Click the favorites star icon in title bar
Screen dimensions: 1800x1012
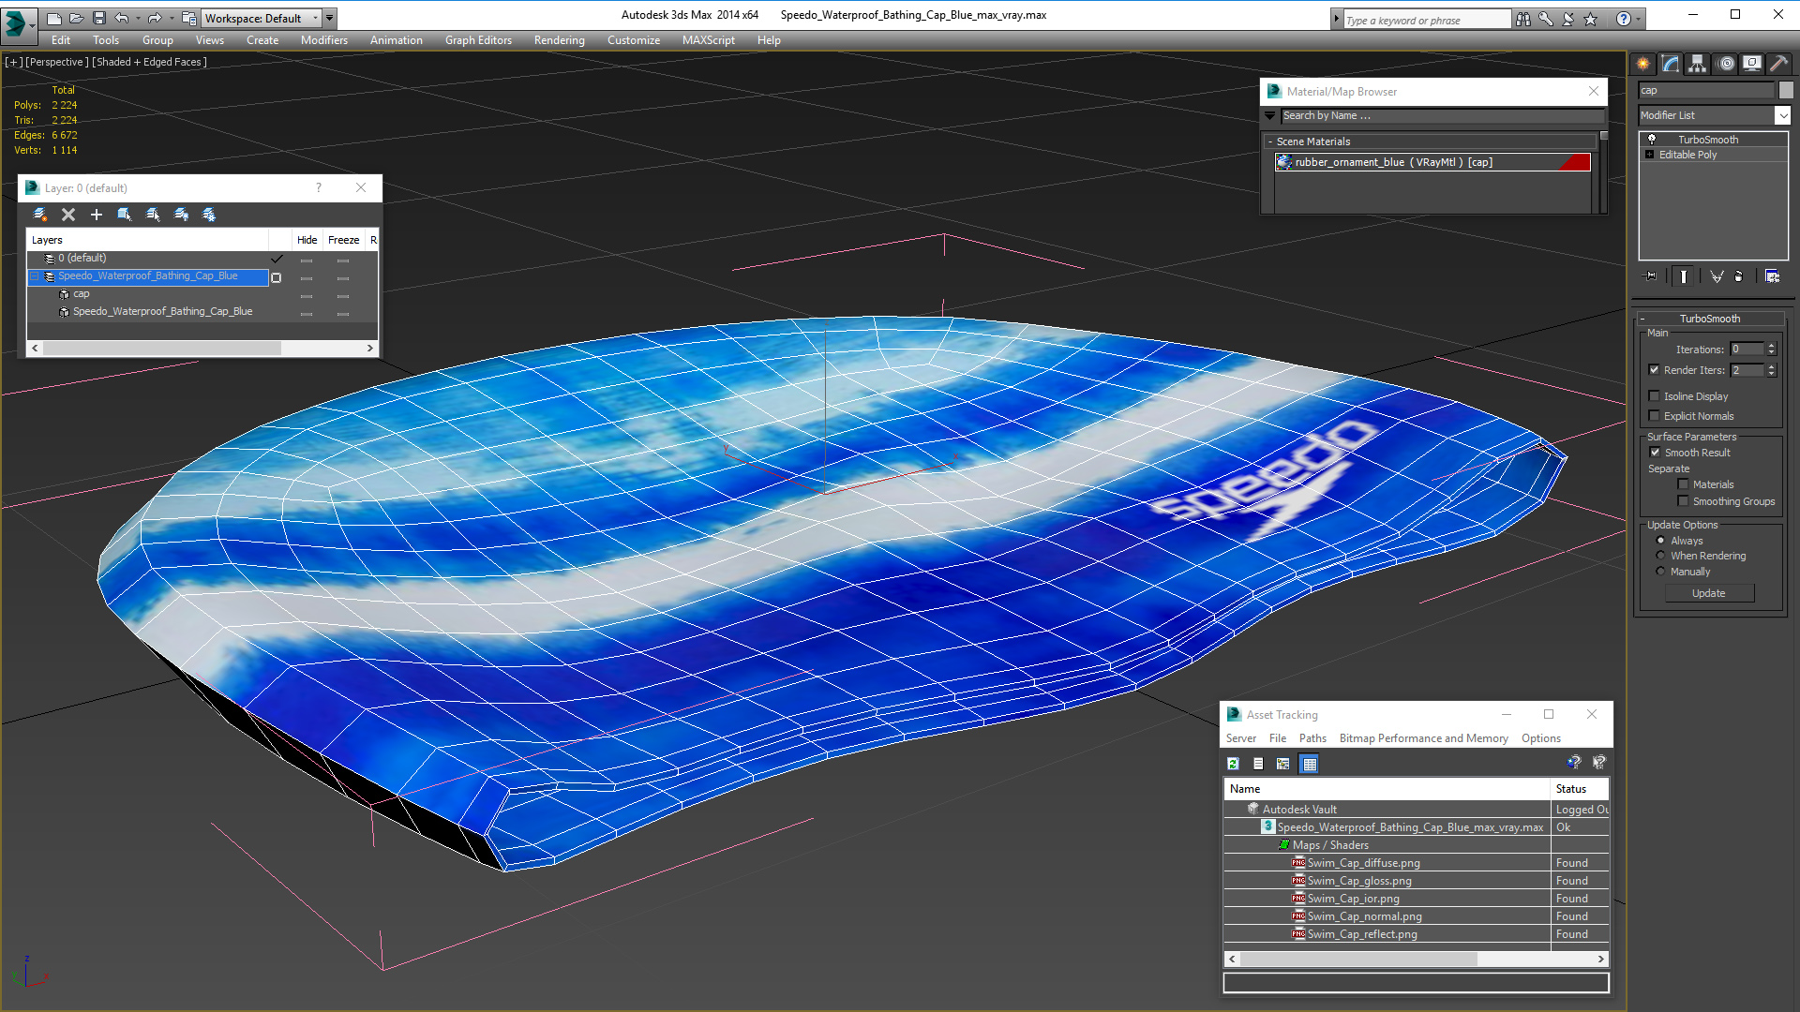click(1591, 19)
